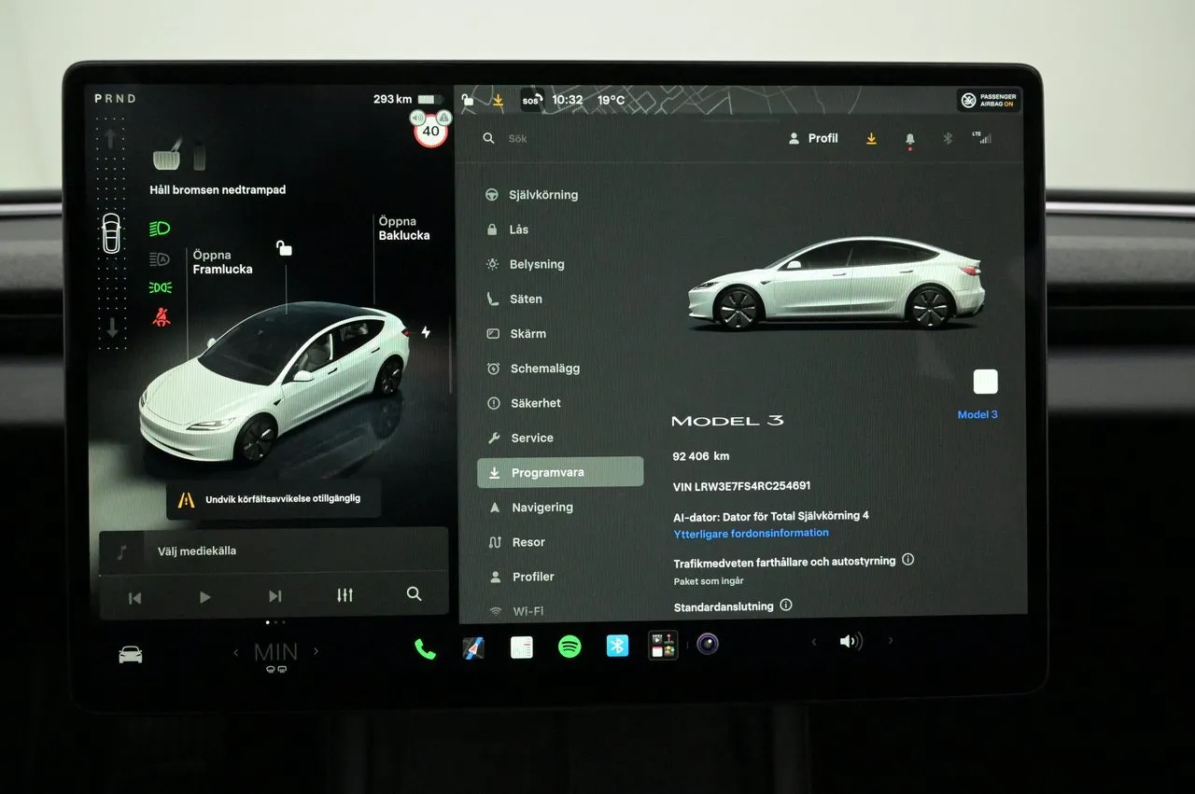The width and height of the screenshot is (1195, 794).
Task: Tap the SOS emergency icon
Action: [x=531, y=100]
